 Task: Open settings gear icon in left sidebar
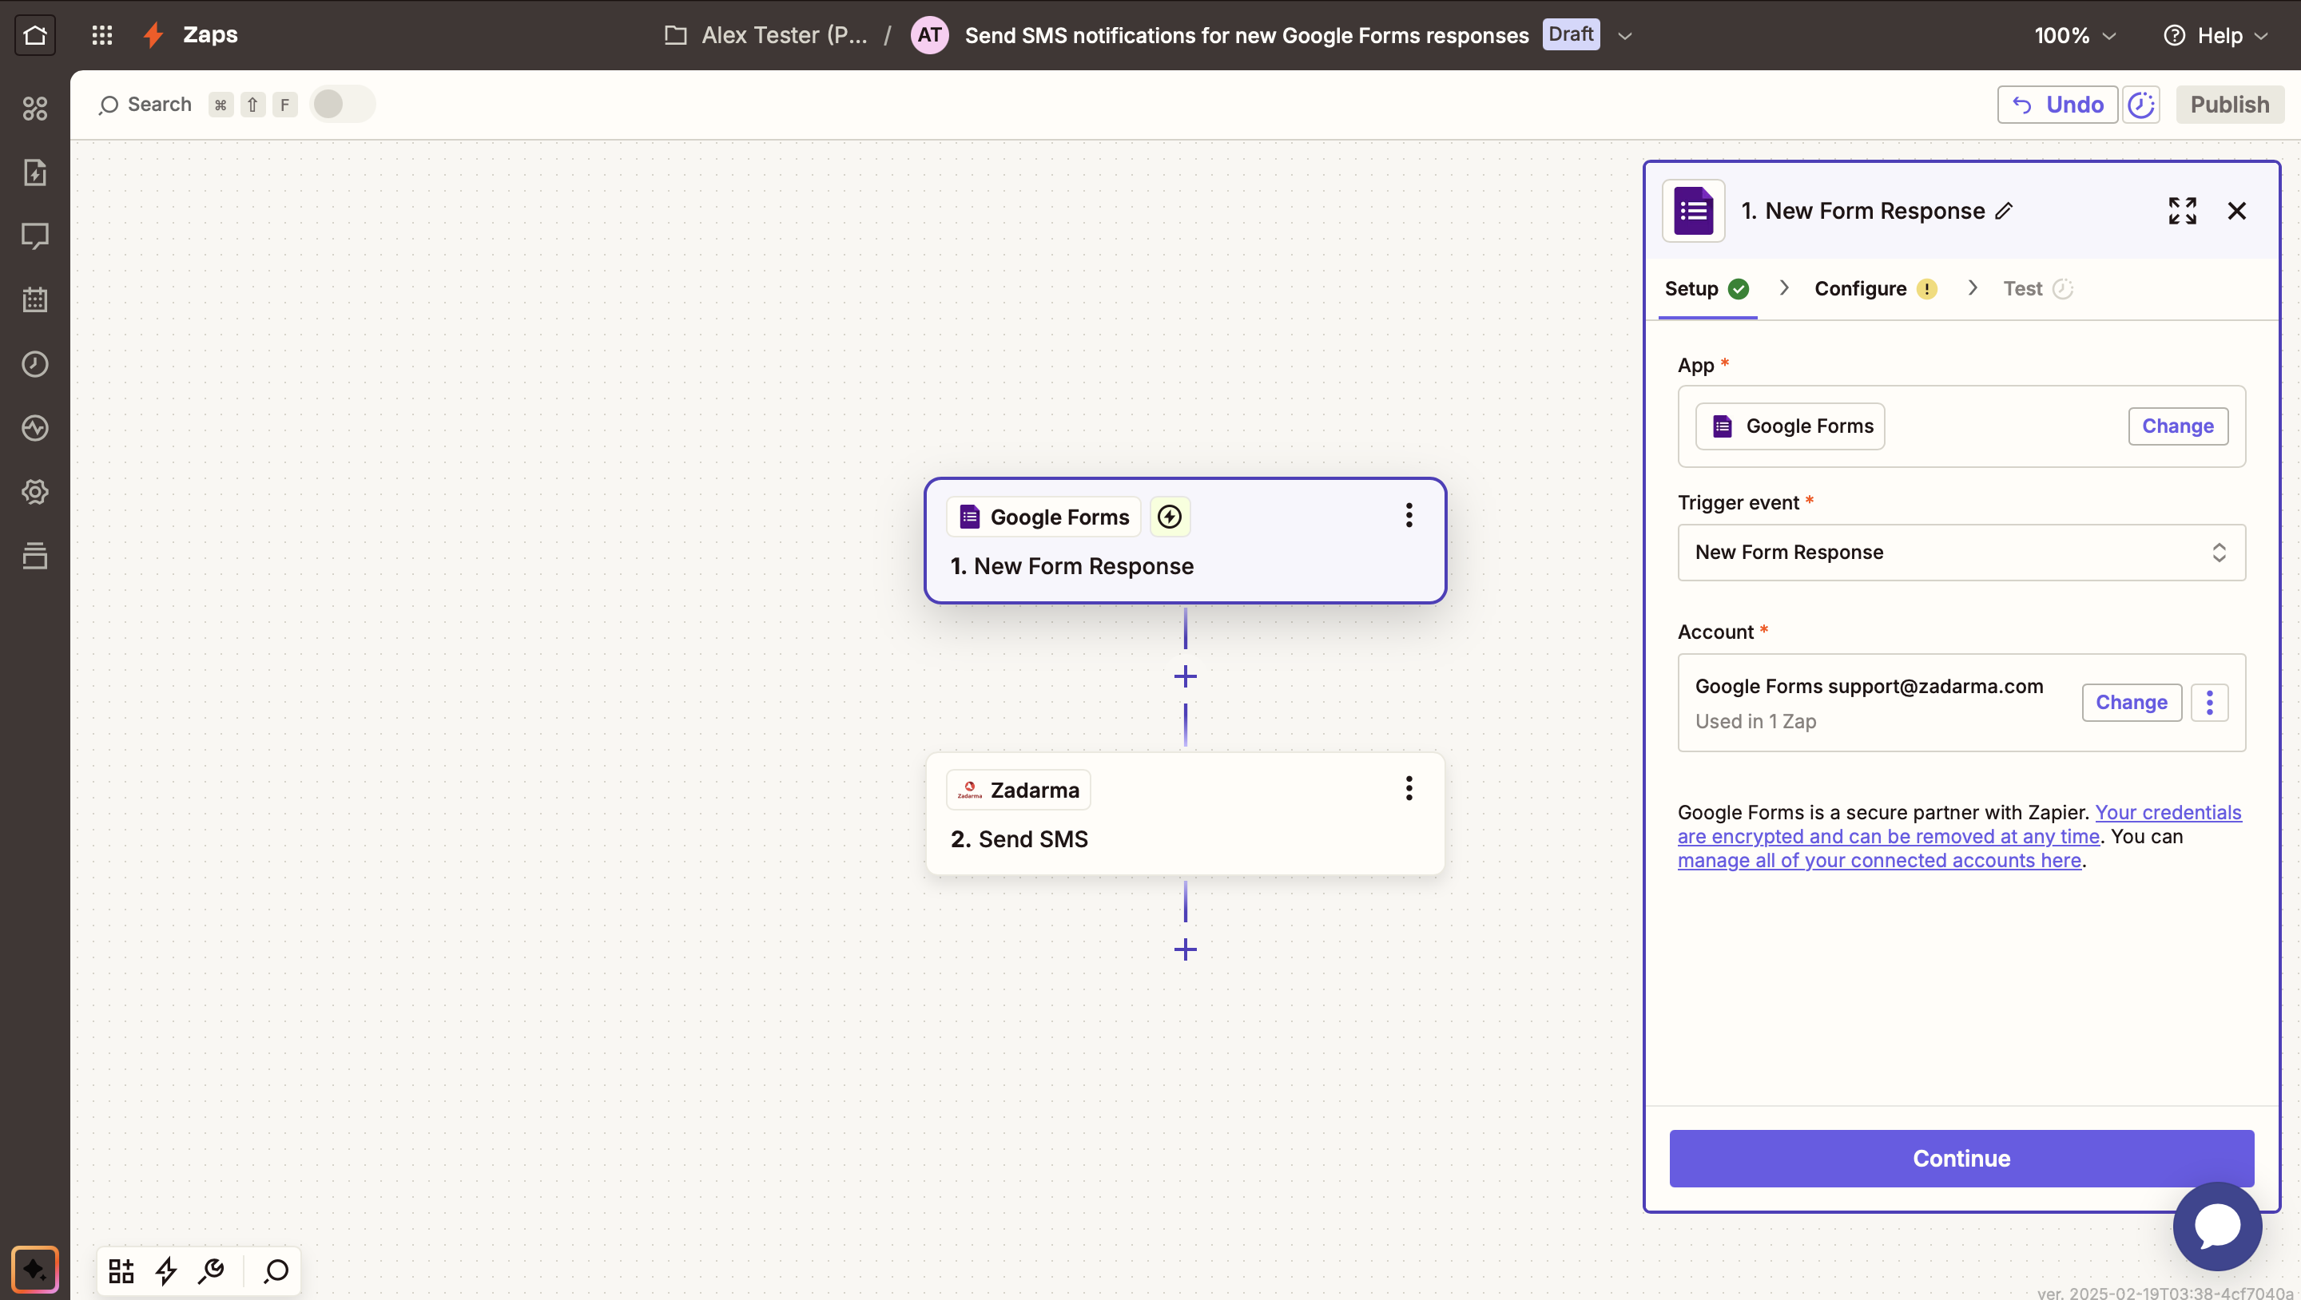(x=35, y=492)
